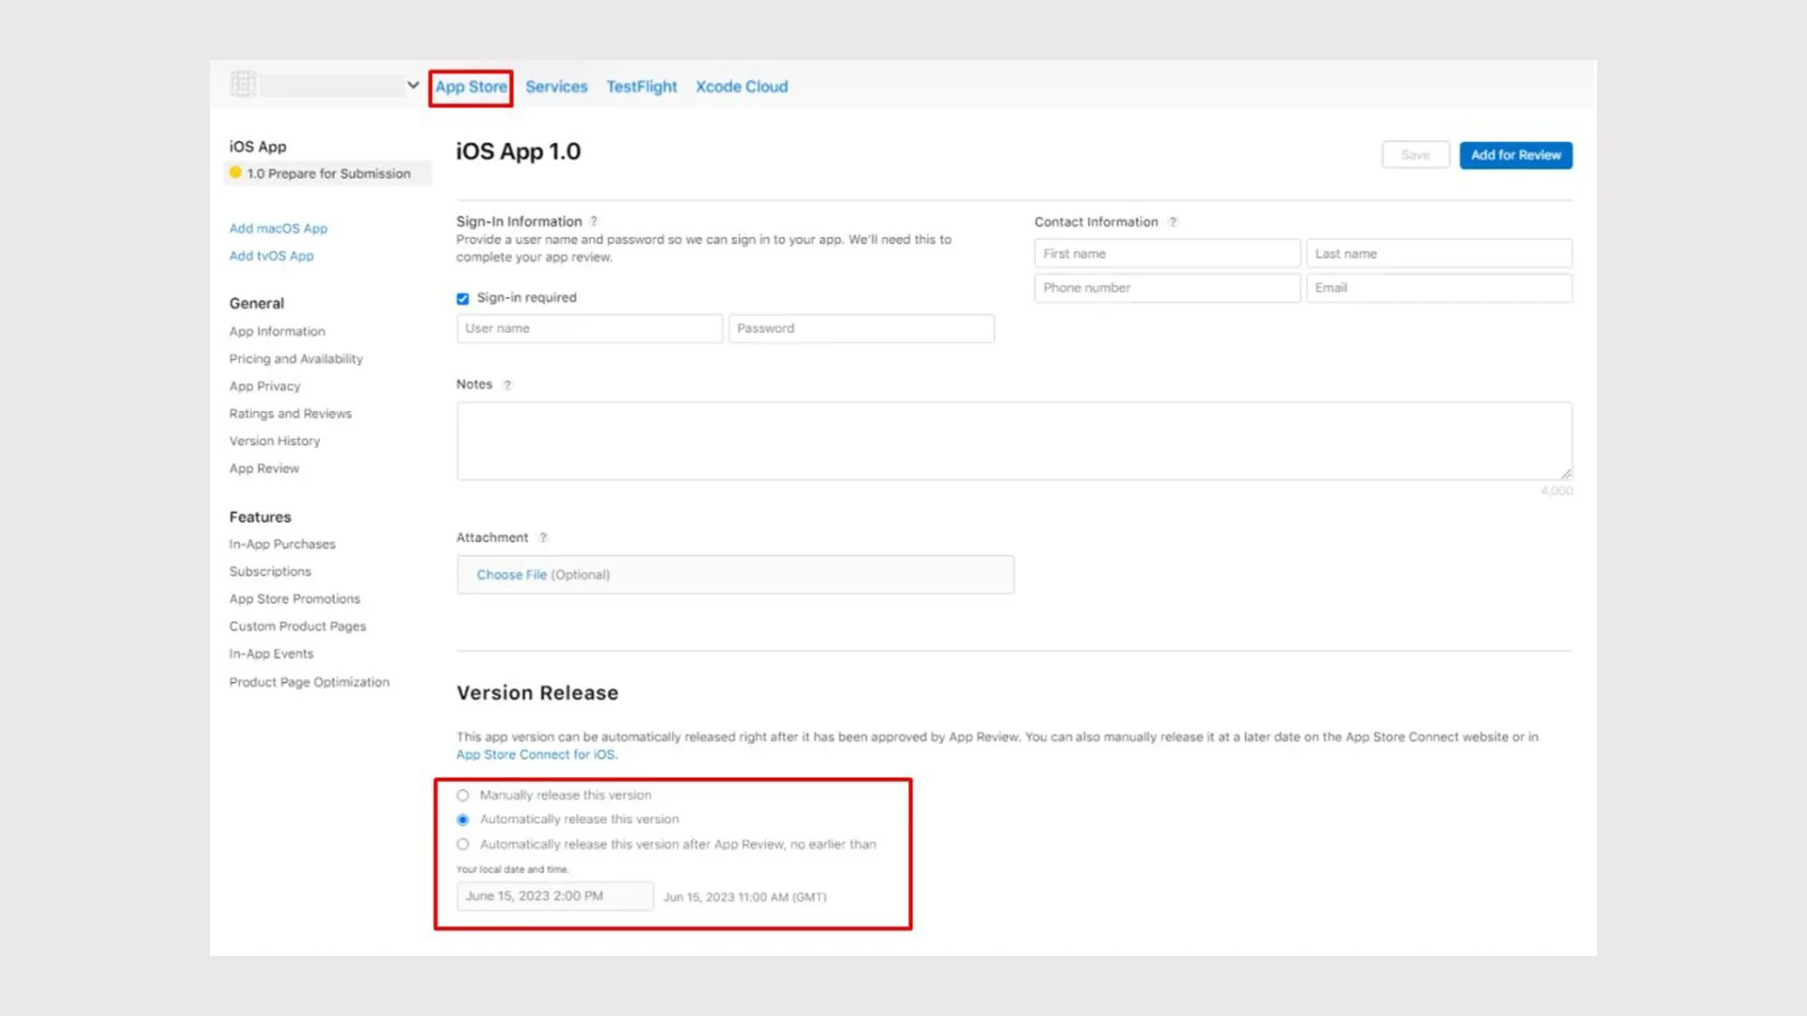Show help for Sign-In Information
The image size is (1807, 1016).
click(x=594, y=222)
